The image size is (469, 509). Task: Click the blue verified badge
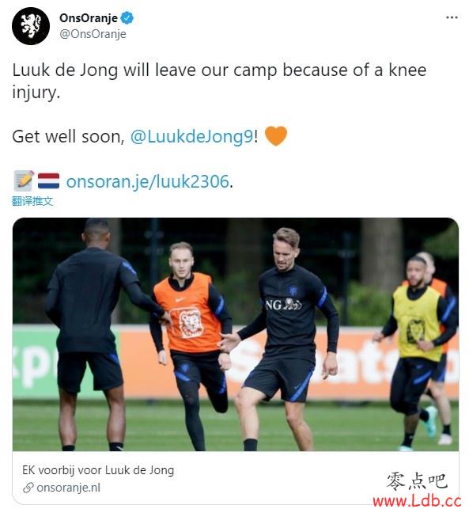coord(127,18)
